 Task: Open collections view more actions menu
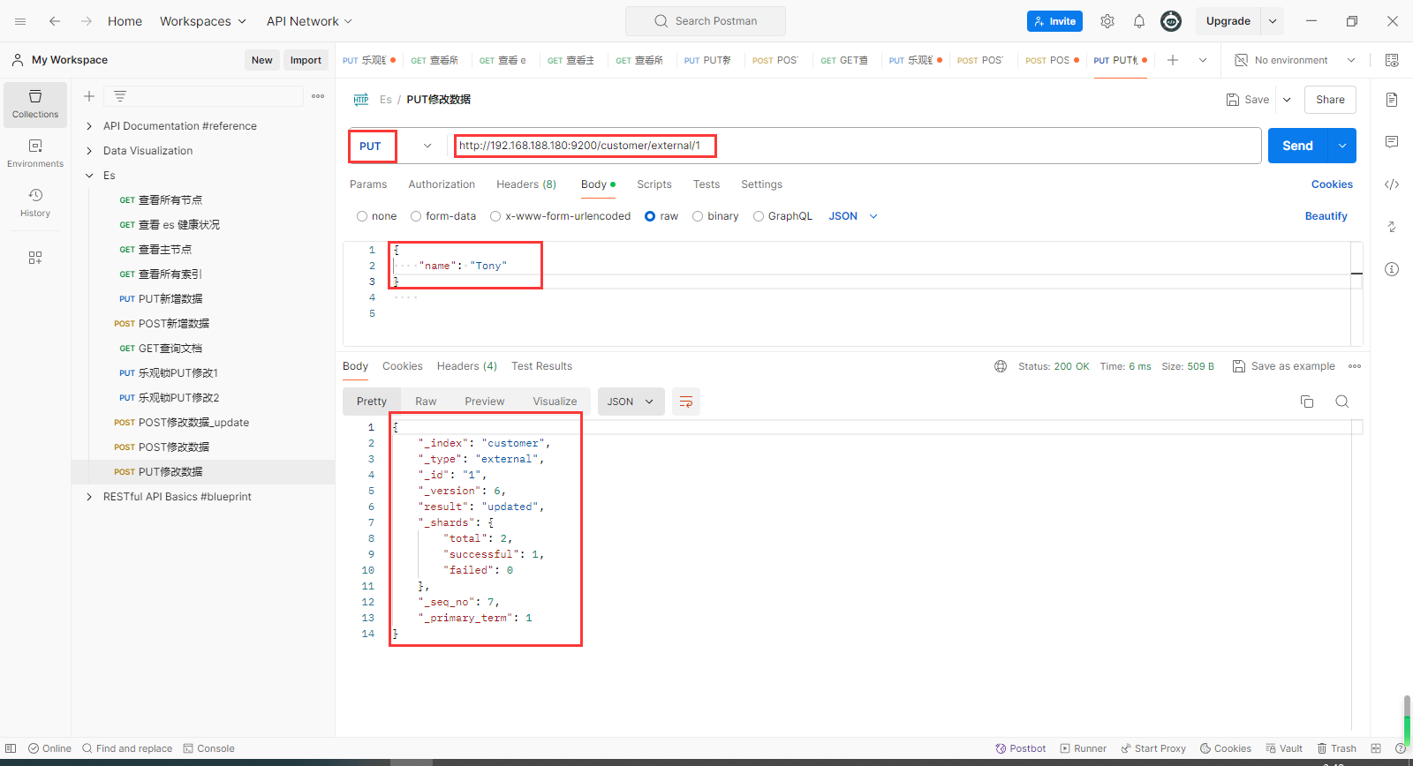[x=318, y=96]
